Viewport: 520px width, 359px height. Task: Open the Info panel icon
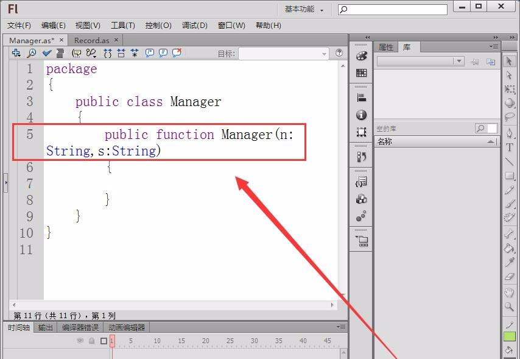361,115
